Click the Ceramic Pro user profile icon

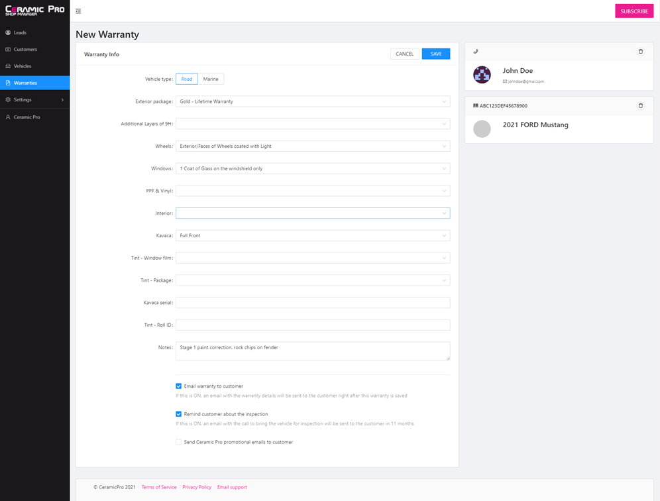click(x=8, y=117)
